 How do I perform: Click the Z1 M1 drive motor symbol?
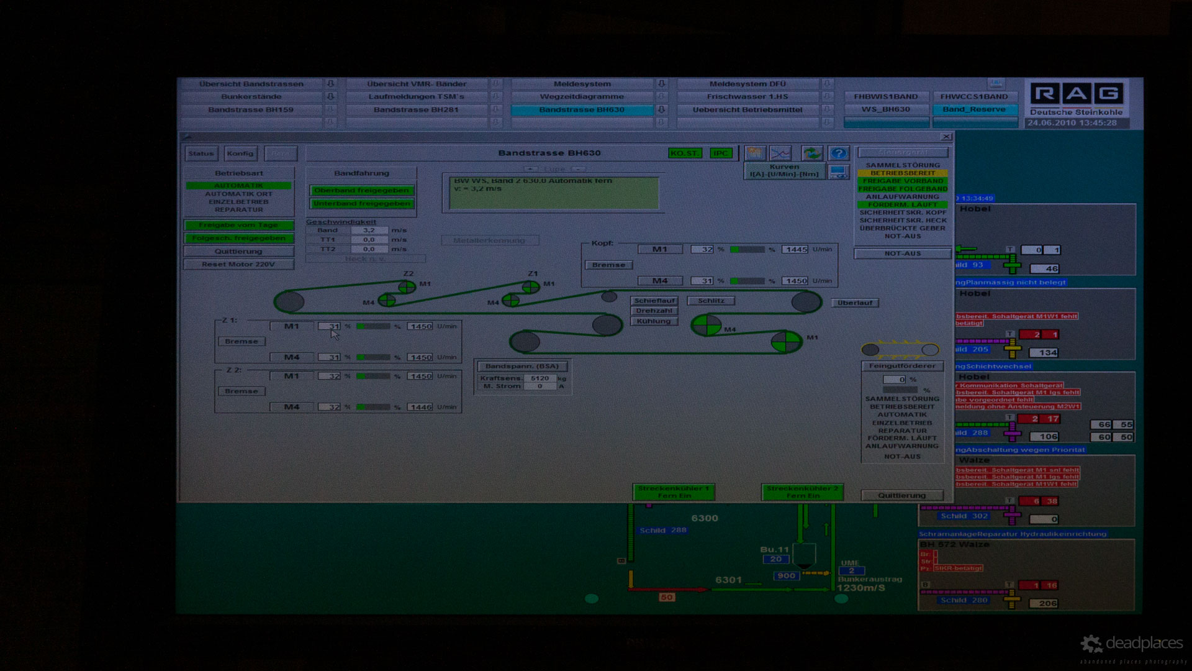tap(531, 286)
